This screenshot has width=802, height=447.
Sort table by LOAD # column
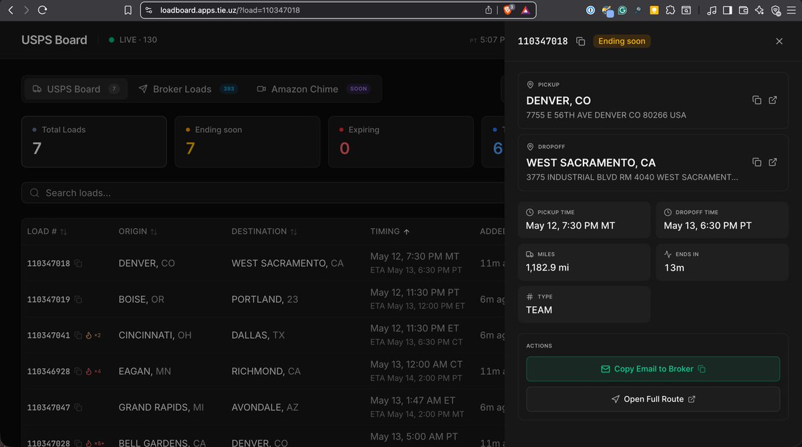[47, 231]
